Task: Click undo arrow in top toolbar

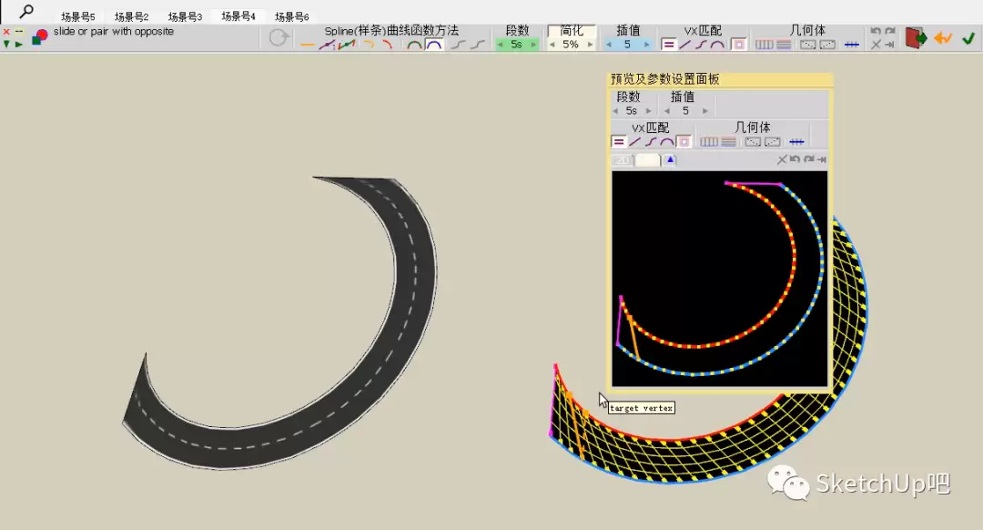Action: coord(876,31)
